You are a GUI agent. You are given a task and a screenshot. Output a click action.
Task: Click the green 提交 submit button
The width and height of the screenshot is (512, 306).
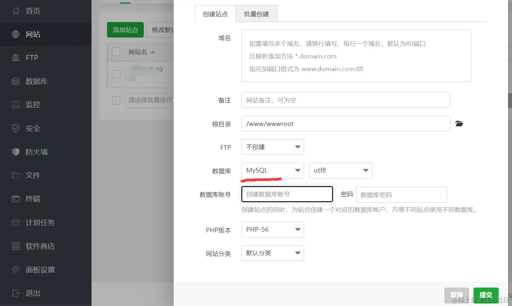(486, 294)
